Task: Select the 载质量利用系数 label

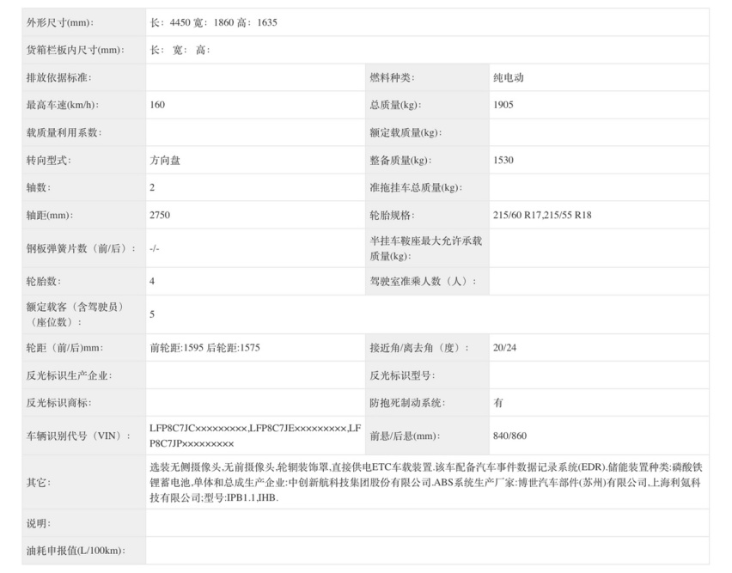Action: click(x=64, y=132)
